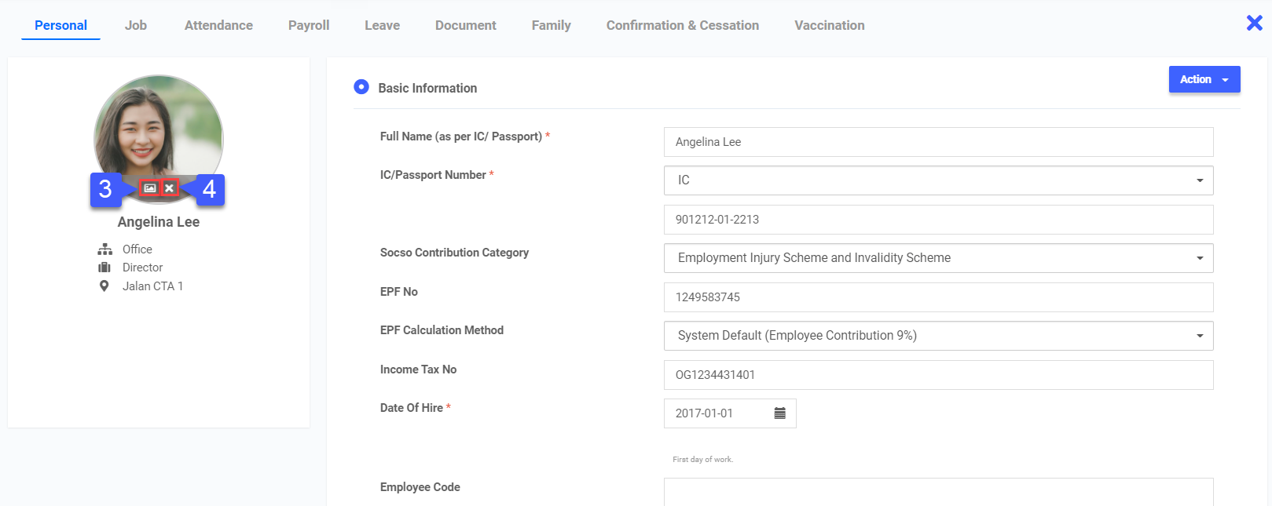Click the Office department hierarchy icon
The image size is (1272, 506).
pyautogui.click(x=104, y=249)
